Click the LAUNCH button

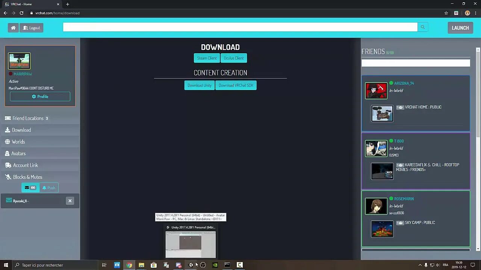pos(460,28)
